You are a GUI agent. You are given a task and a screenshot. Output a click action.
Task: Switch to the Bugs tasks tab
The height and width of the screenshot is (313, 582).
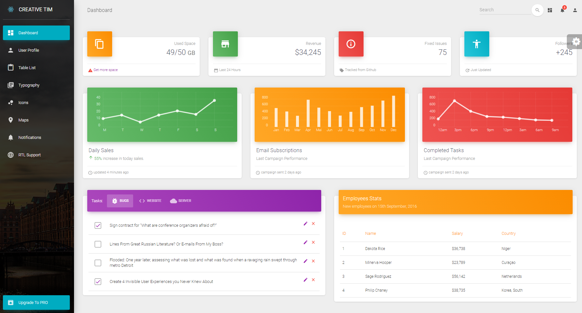pyautogui.click(x=120, y=201)
